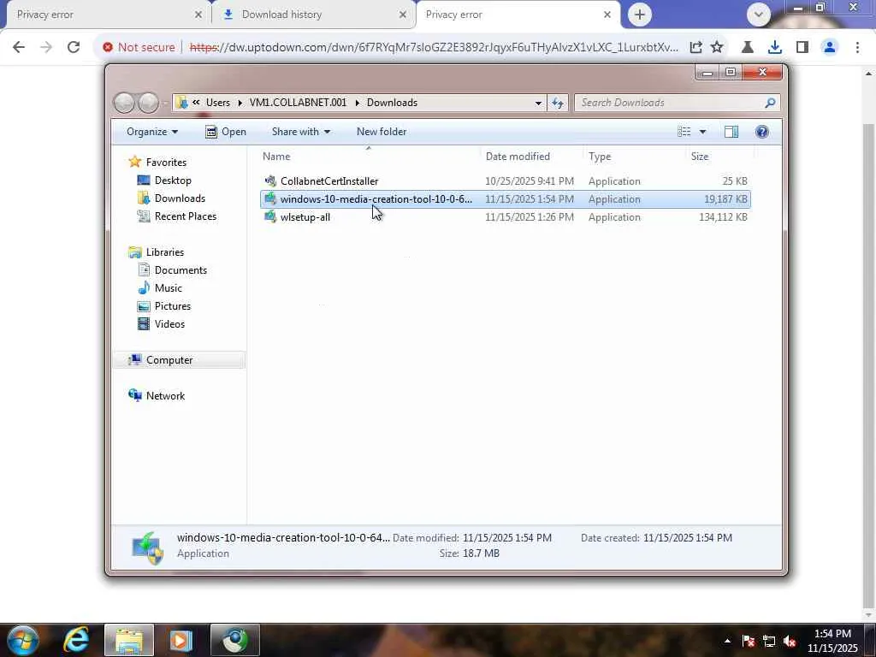Open the Documents library
Image resolution: width=876 pixels, height=657 pixels.
[x=181, y=270]
